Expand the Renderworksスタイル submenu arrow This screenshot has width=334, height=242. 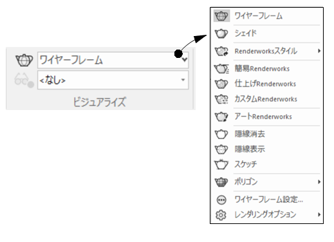tap(319, 51)
